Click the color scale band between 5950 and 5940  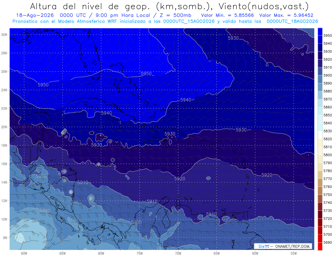pyautogui.click(x=320, y=39)
